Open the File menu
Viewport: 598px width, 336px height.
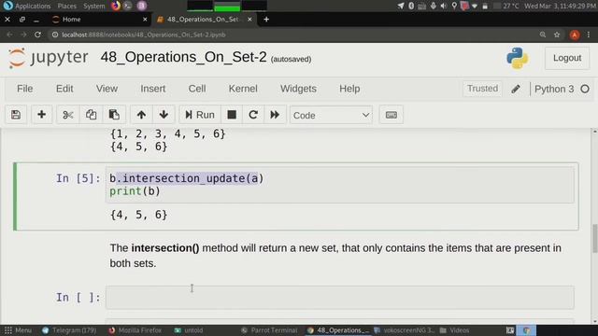click(25, 89)
